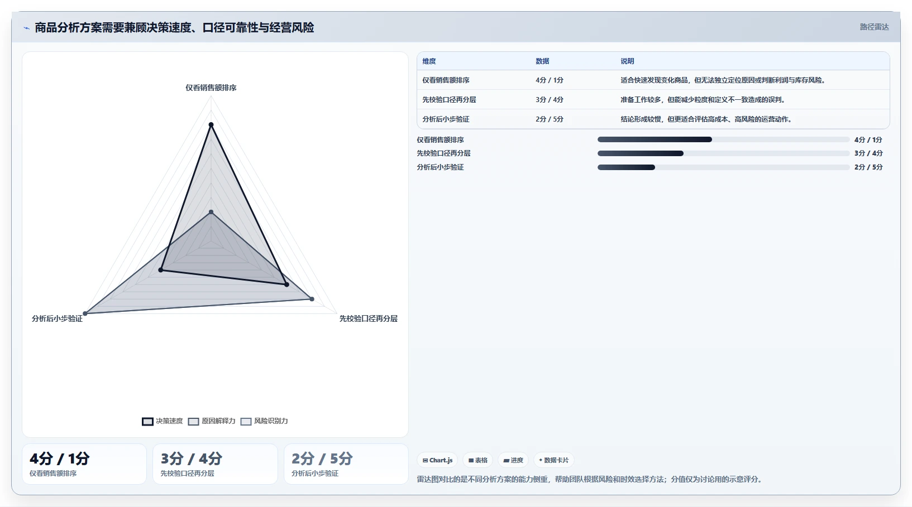912x507 pixels.
Task: Click progress label 分析后小步验证
Action: 440,167
